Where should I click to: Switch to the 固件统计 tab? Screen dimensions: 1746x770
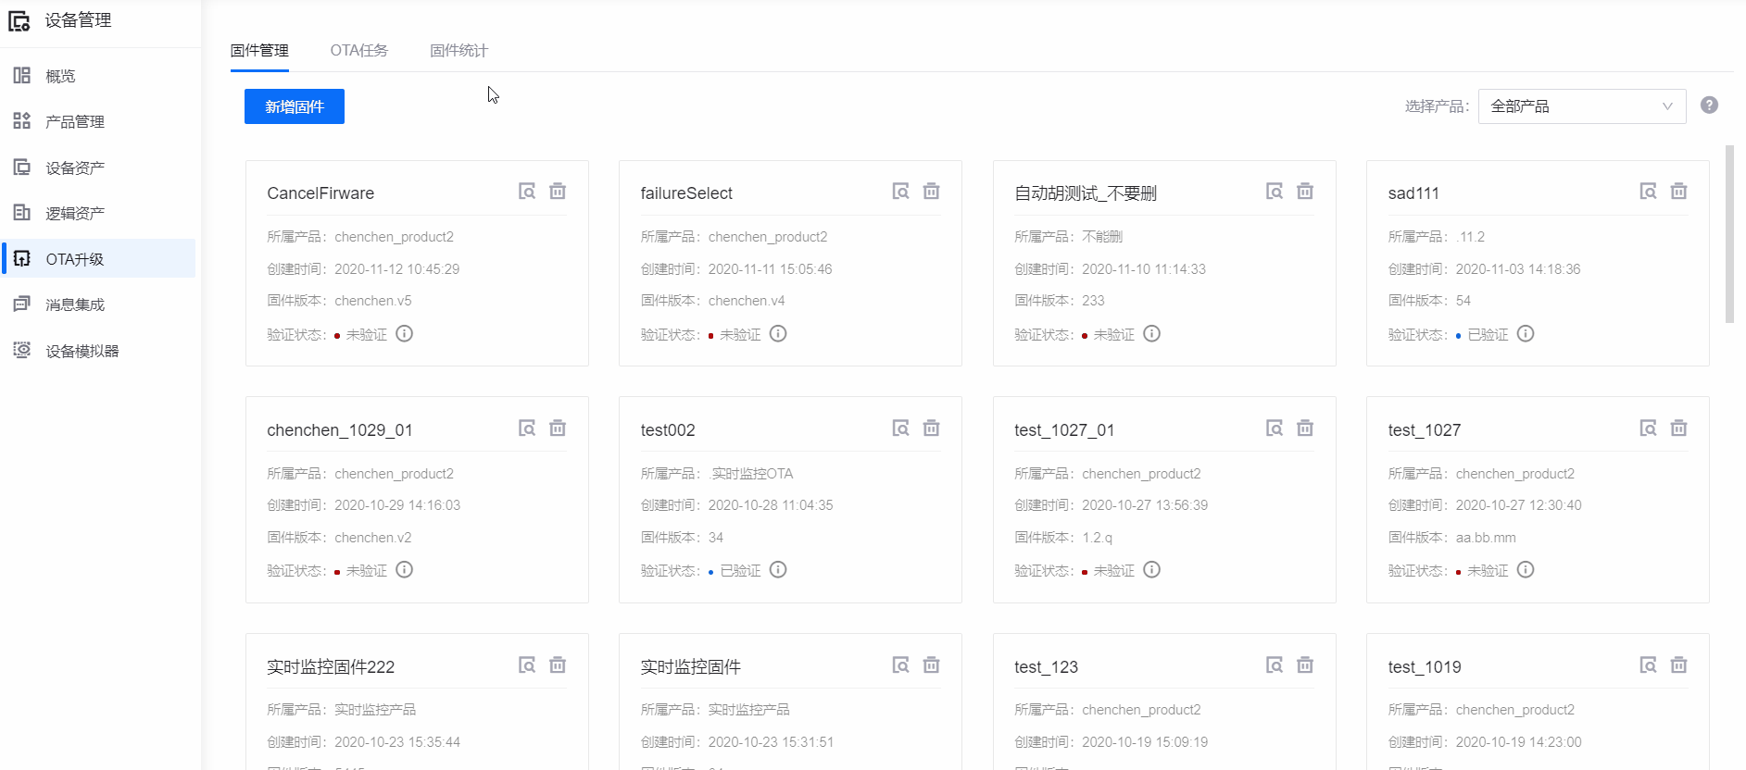coord(458,51)
